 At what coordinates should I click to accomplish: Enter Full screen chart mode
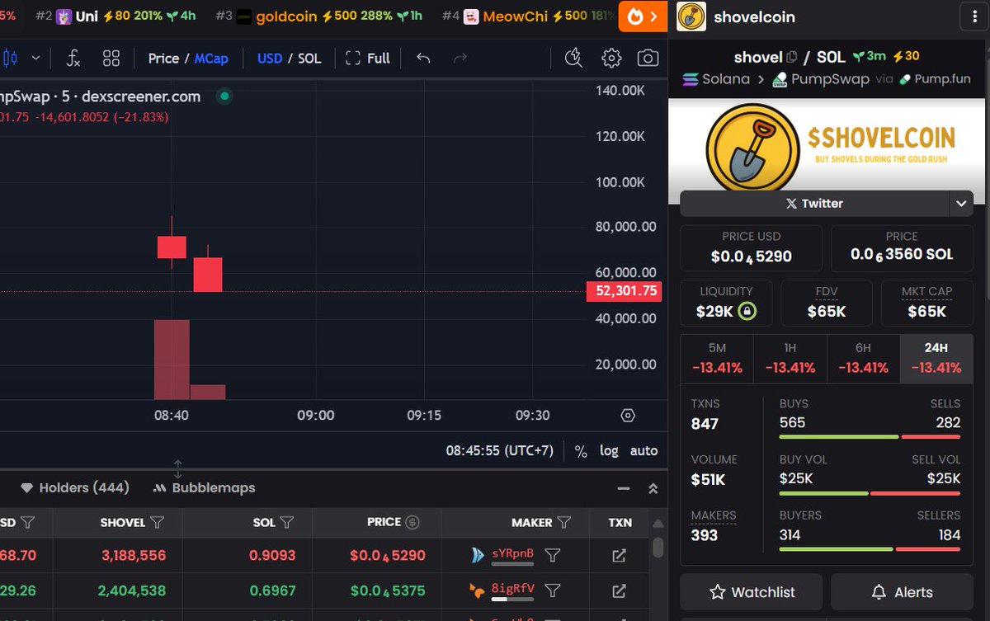click(x=368, y=59)
